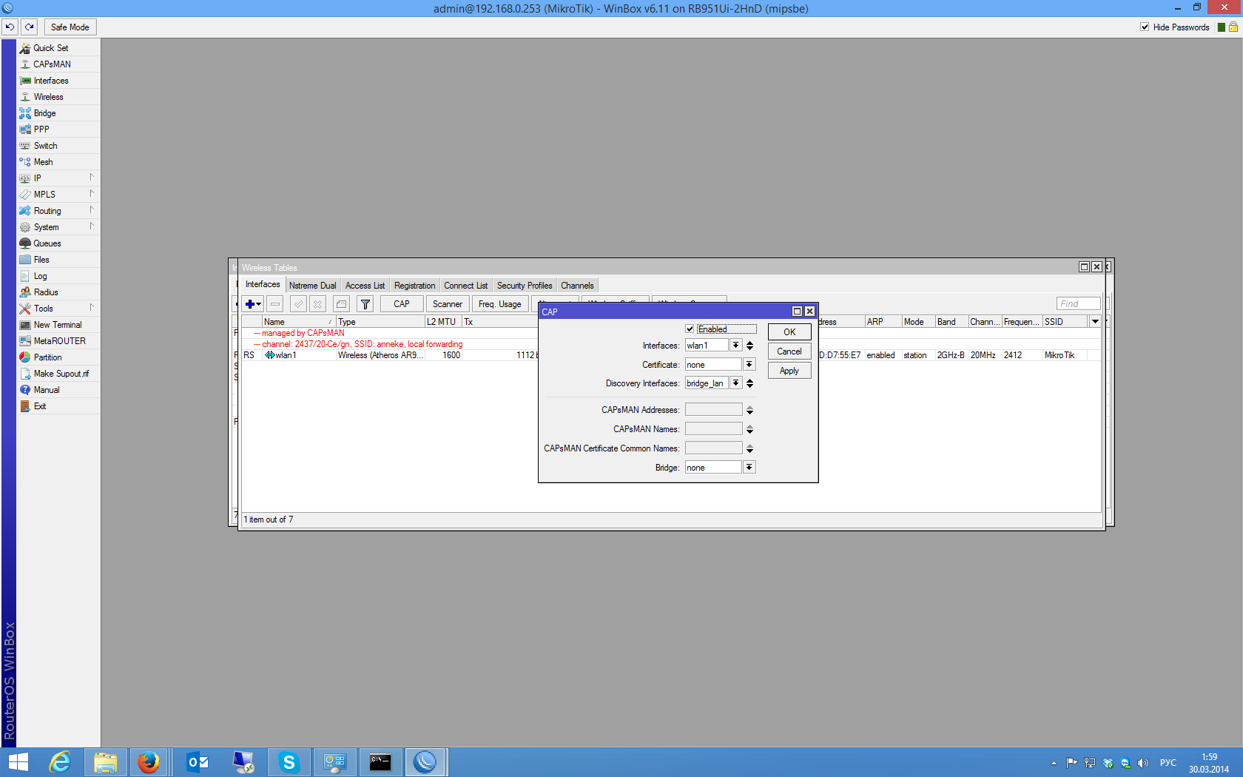This screenshot has width=1243, height=777.
Task: Open the Log viewer
Action: click(x=41, y=276)
